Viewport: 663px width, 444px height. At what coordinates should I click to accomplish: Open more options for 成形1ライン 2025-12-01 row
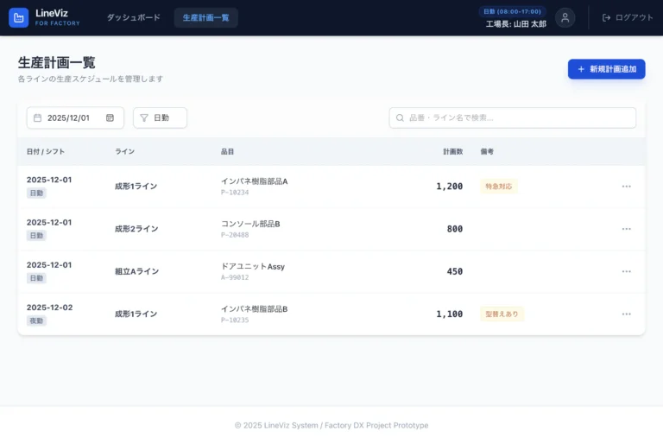point(626,187)
